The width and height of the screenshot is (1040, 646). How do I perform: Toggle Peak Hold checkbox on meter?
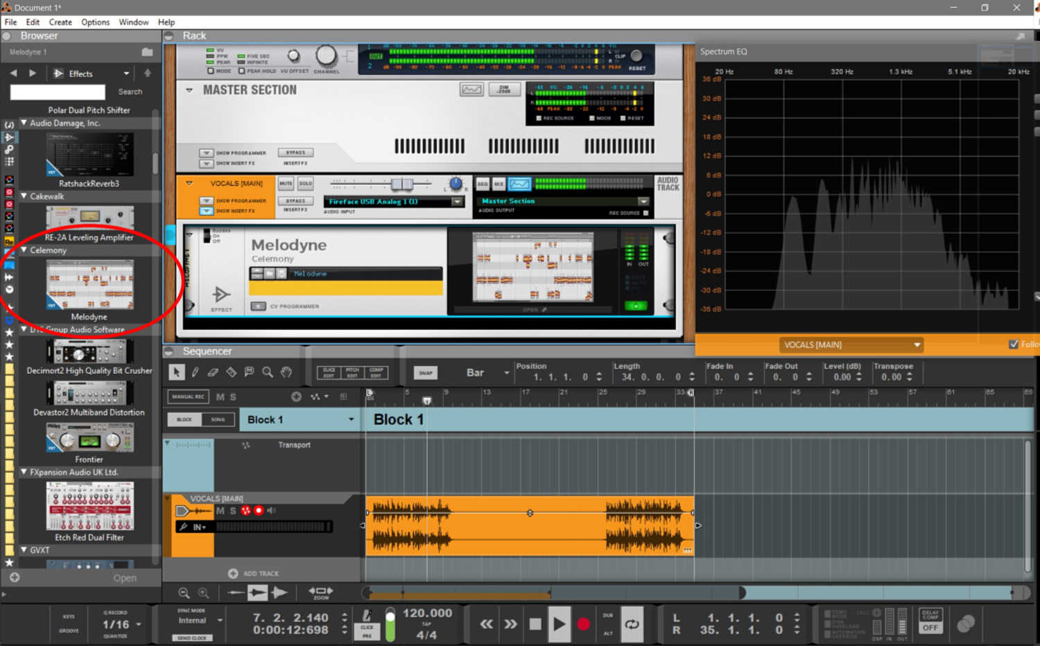click(x=241, y=71)
